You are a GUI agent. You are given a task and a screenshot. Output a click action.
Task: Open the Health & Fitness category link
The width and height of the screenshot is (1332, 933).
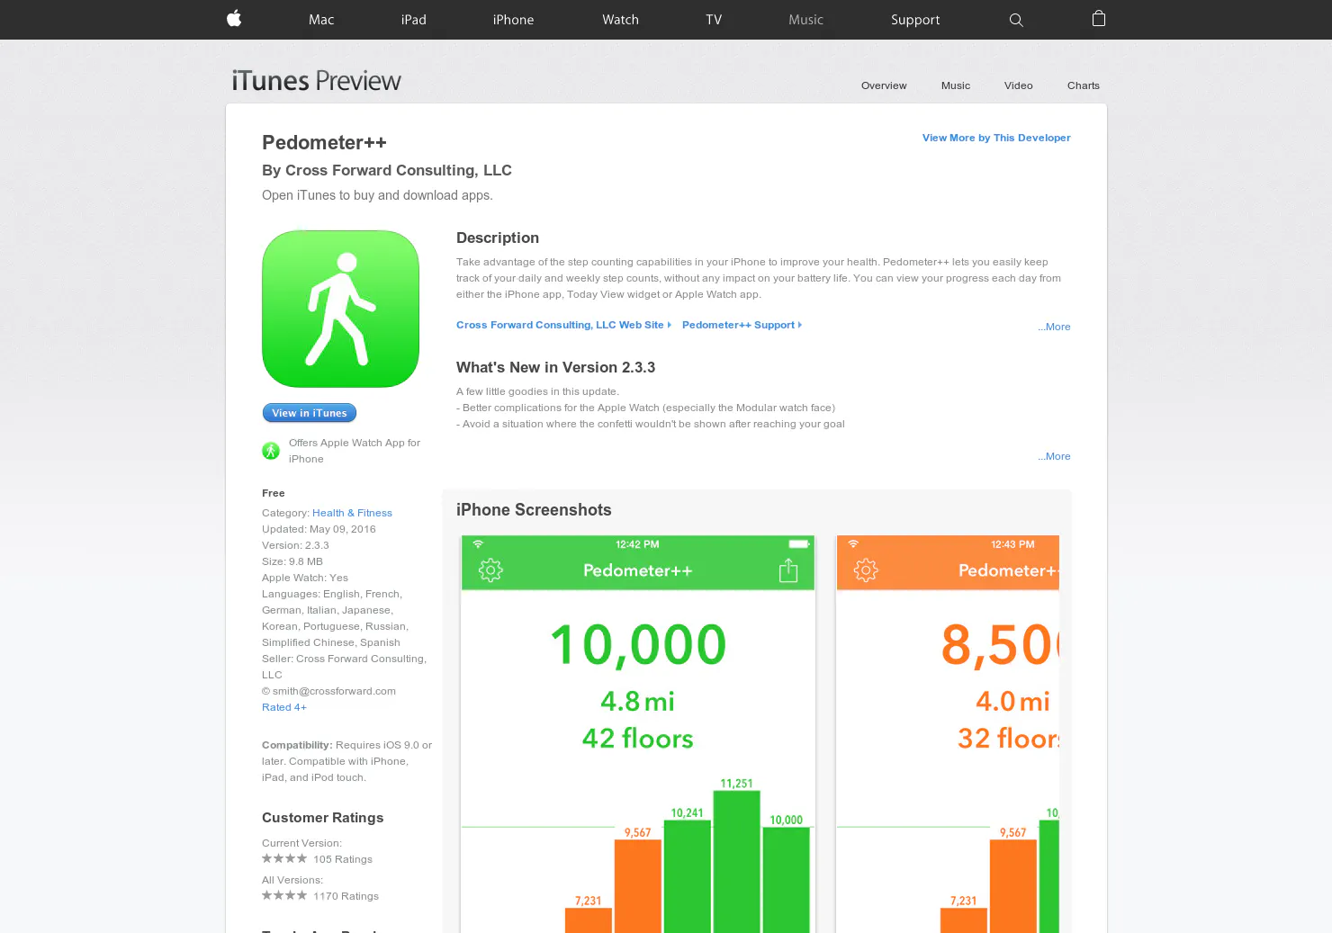tap(352, 513)
